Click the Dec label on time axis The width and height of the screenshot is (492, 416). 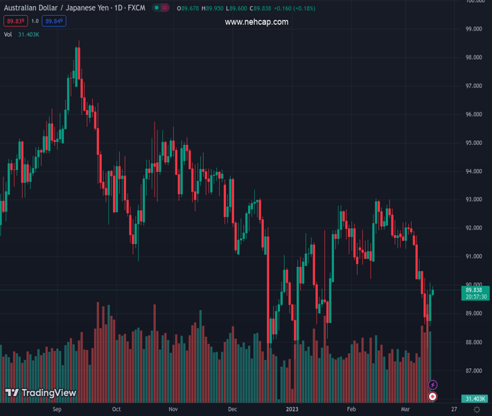click(232, 409)
